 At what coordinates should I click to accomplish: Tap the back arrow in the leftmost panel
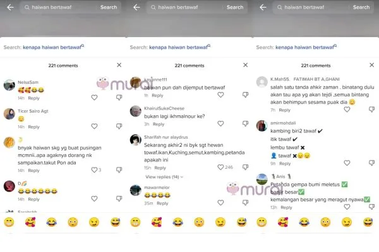10,7
